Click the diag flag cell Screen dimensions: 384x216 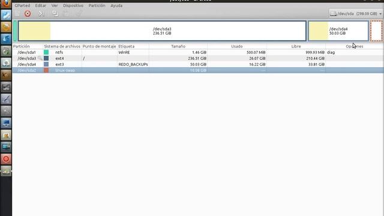coord(331,52)
